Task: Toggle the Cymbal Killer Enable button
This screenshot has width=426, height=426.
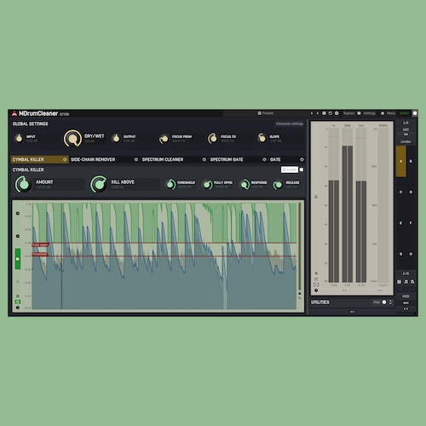Action: click(x=290, y=170)
